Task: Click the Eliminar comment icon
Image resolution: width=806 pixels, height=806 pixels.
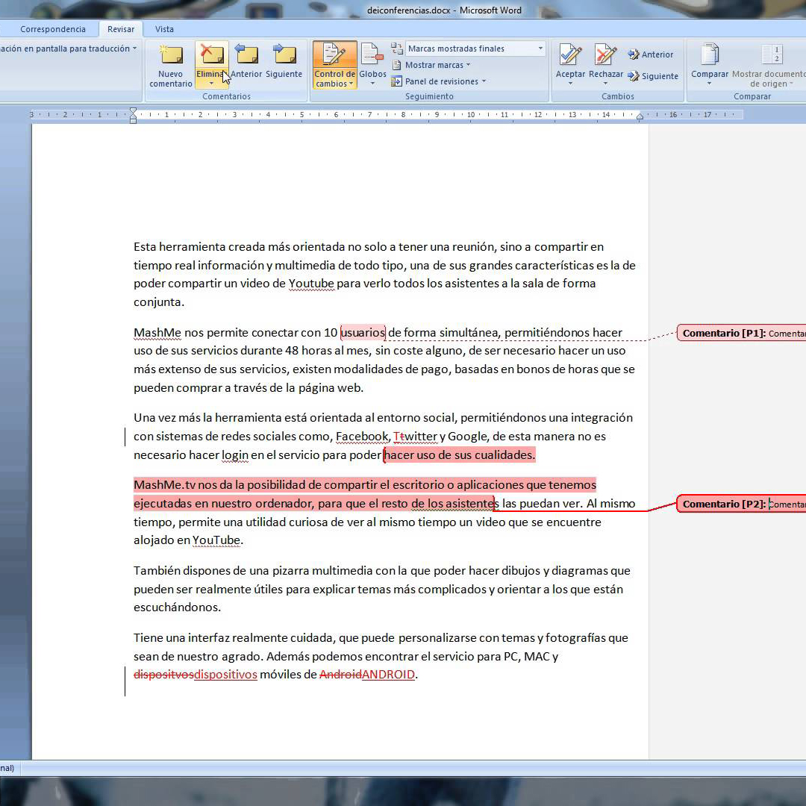Action: click(212, 54)
